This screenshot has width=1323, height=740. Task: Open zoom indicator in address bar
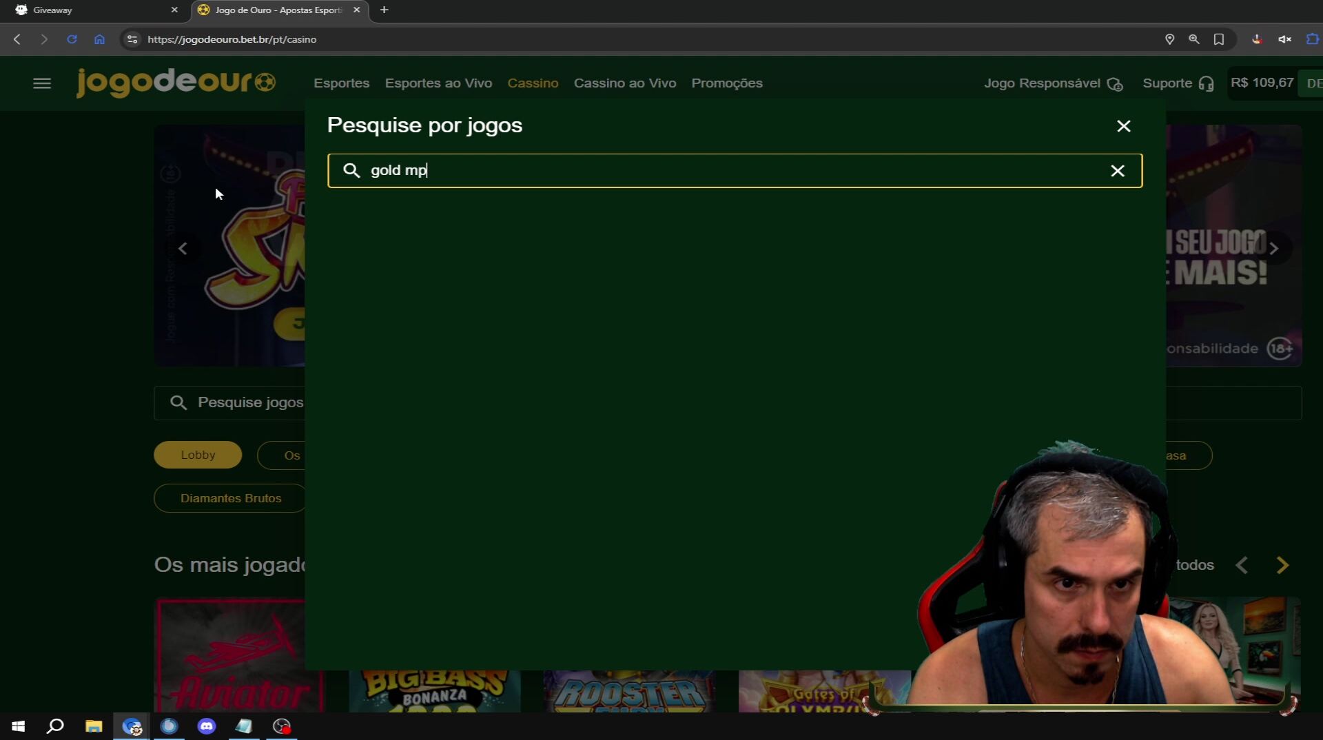click(1193, 39)
